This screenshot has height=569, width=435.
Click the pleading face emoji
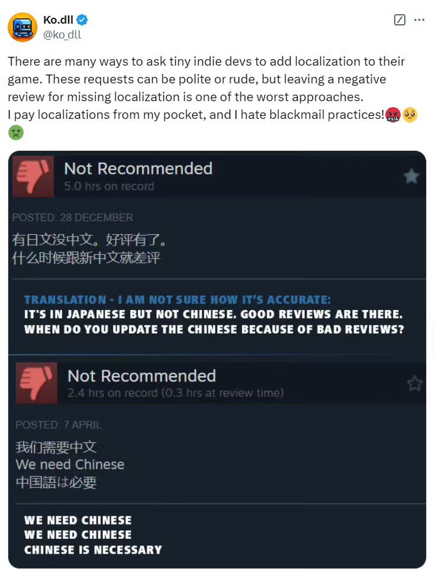click(410, 115)
